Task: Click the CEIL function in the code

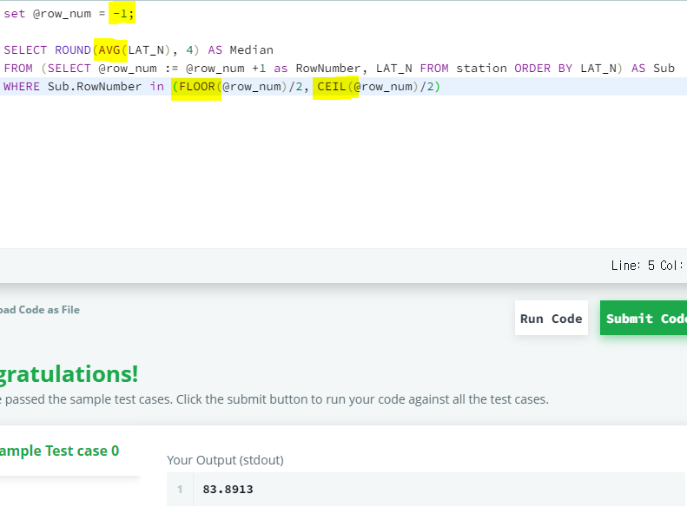Action: (x=332, y=87)
